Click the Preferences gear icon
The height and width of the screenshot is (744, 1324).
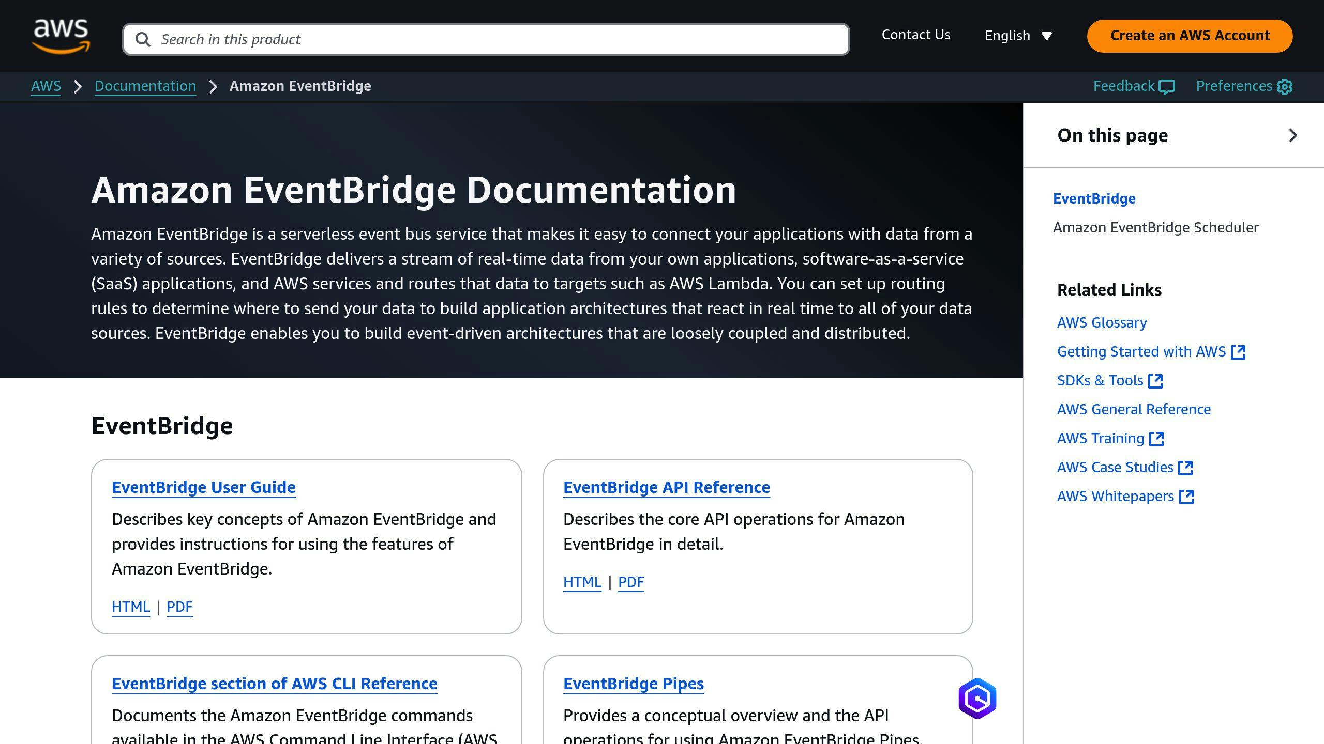(x=1285, y=87)
